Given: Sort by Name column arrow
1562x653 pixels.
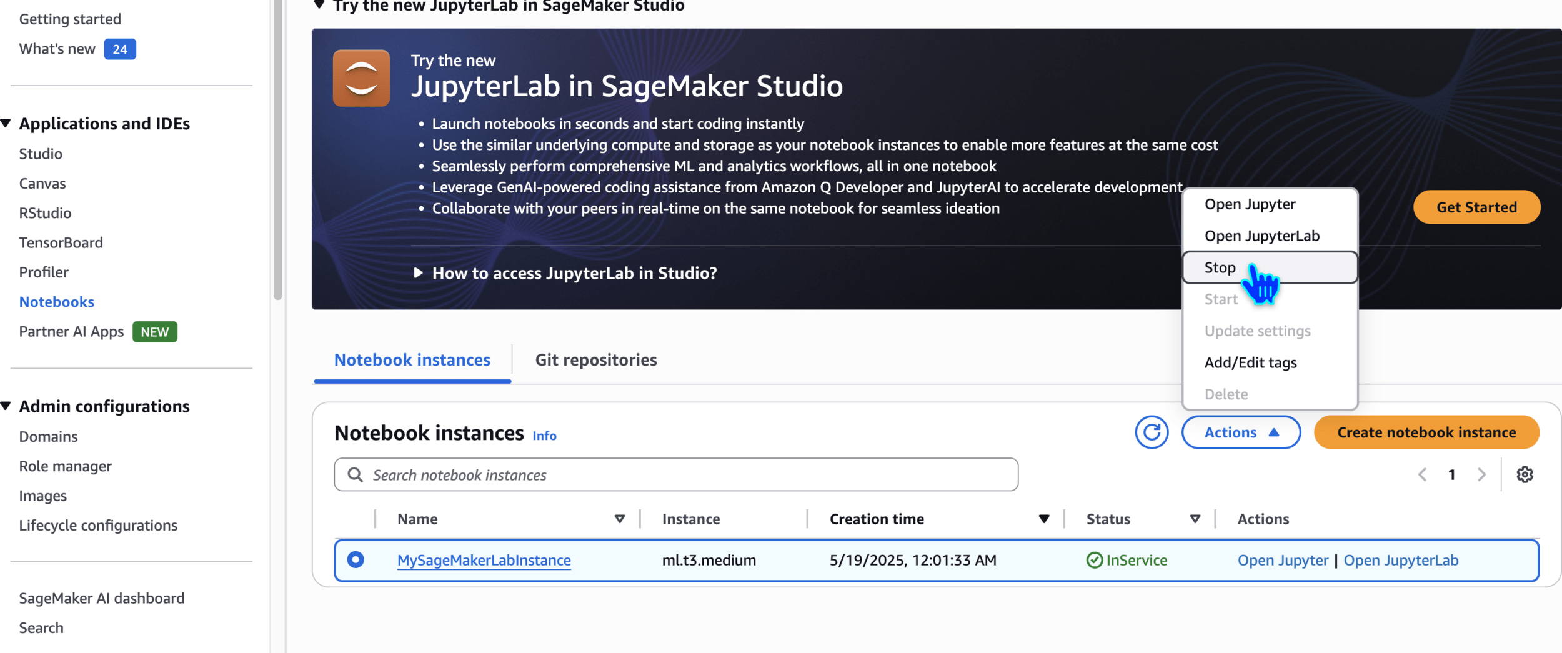Looking at the screenshot, I should click(x=620, y=519).
